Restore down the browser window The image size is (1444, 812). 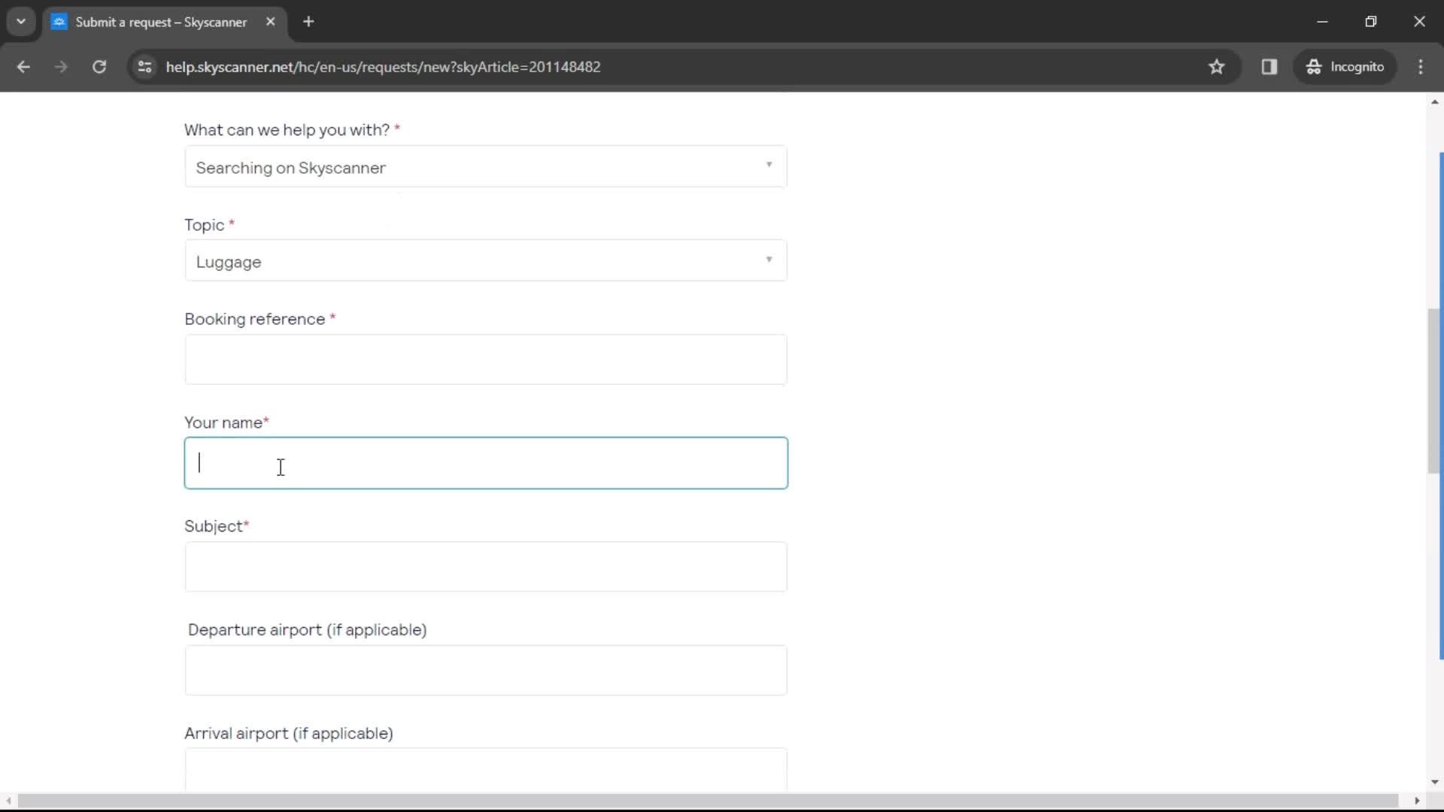coord(1371,22)
